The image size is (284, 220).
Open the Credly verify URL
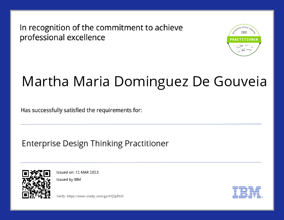pyautogui.click(x=95, y=196)
